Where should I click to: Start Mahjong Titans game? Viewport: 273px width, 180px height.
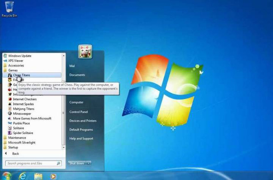point(24,109)
